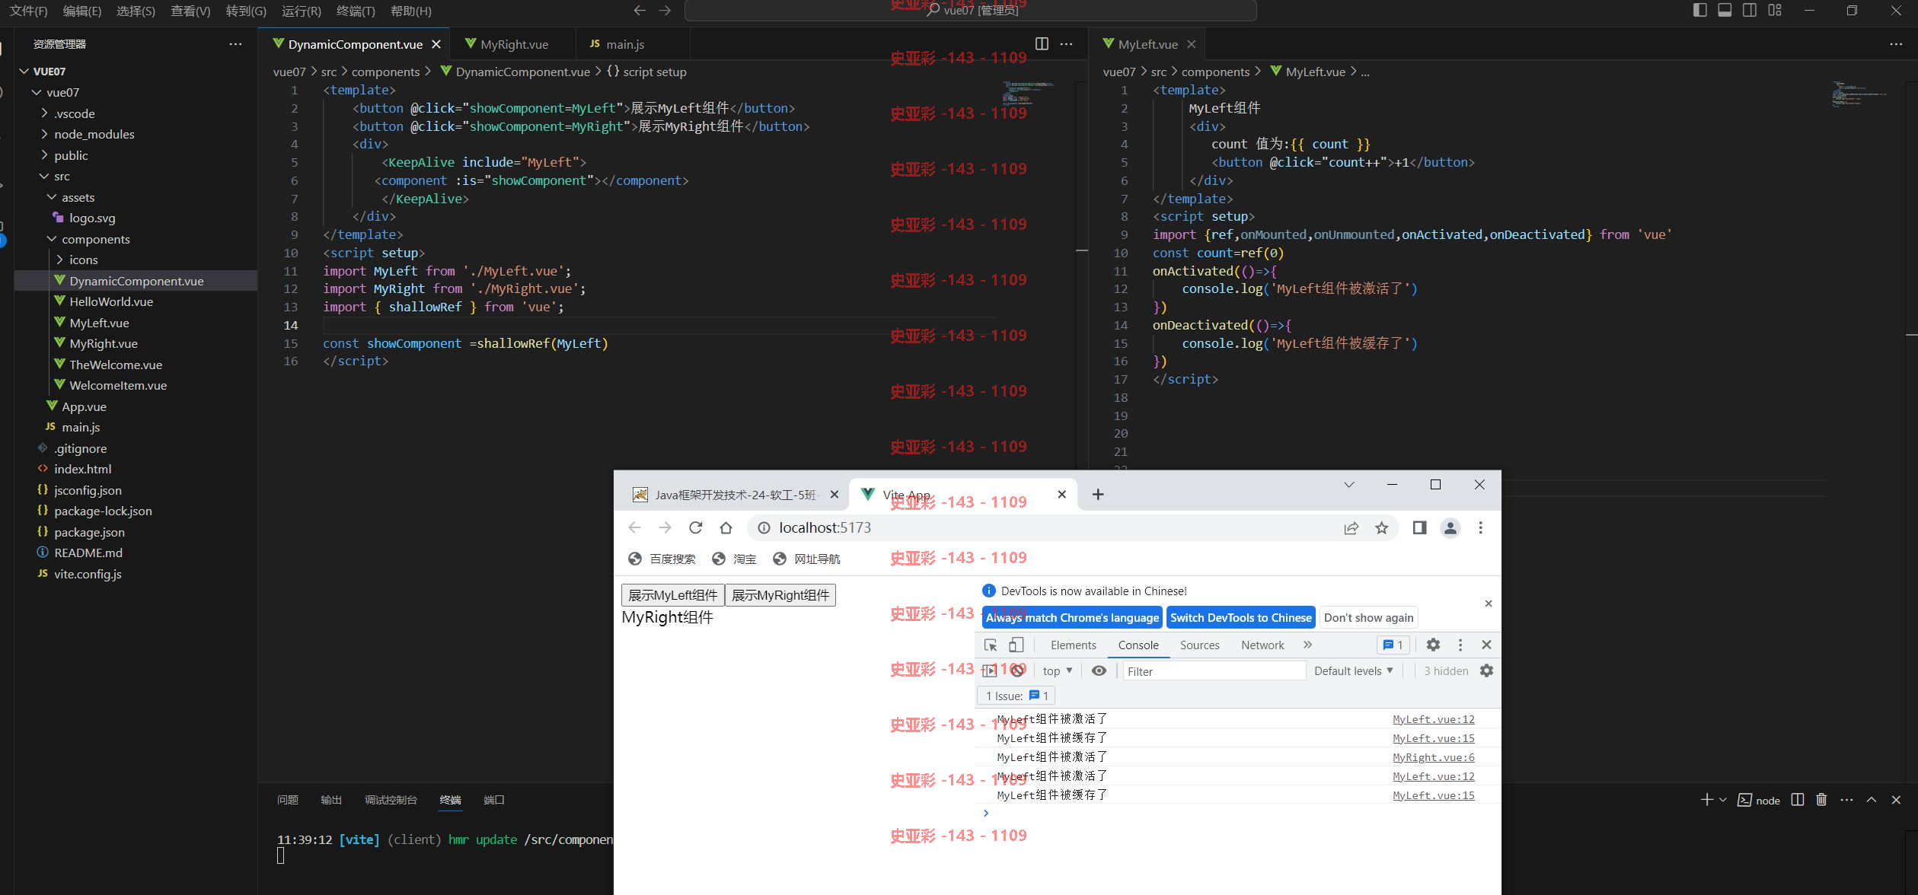Open DevTools customize three-dot menu
Screen dimensions: 1918x895
point(1460,645)
